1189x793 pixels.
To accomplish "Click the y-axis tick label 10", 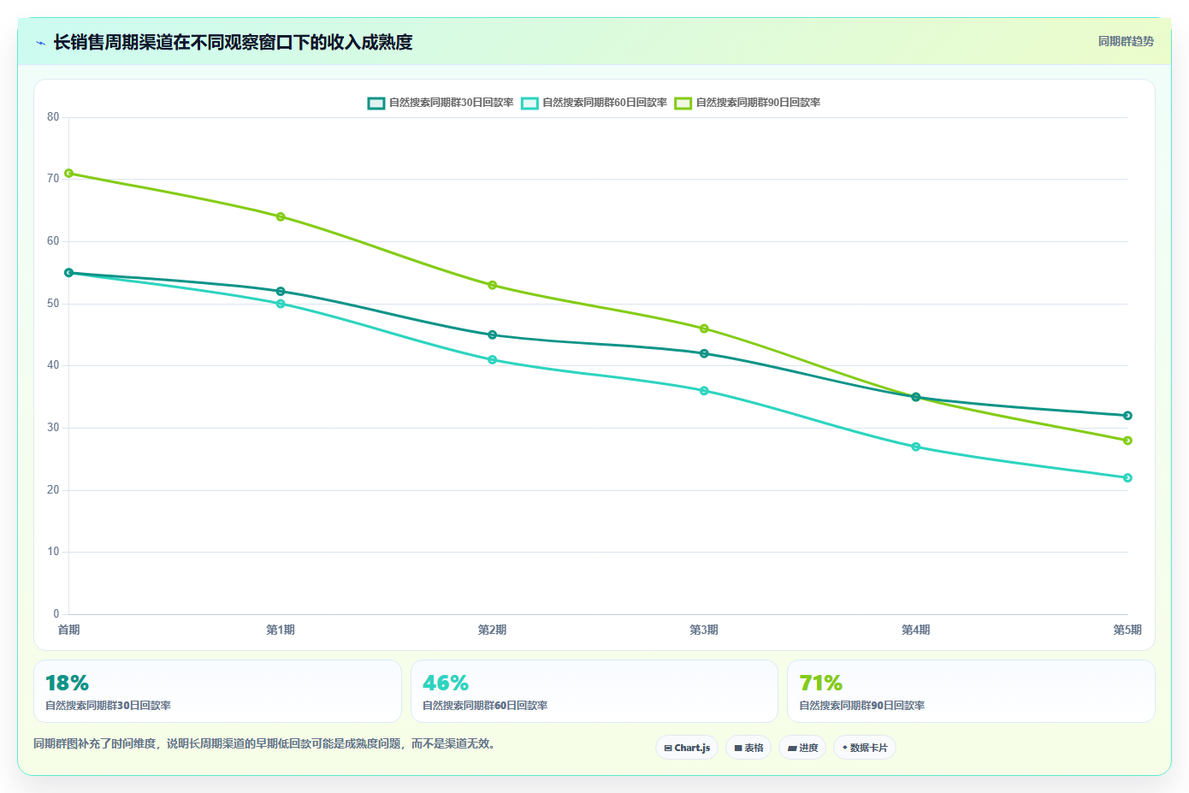I will 53,552.
